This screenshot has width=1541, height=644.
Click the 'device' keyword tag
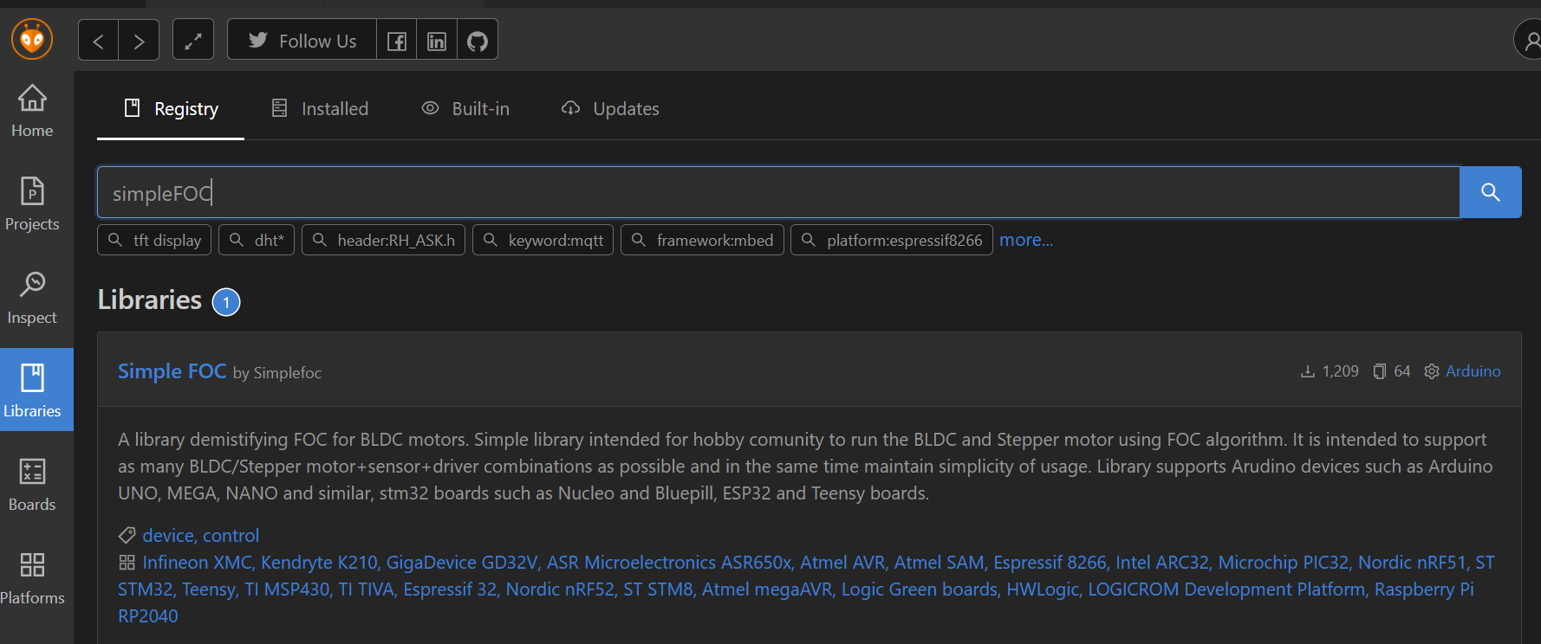tap(170, 536)
